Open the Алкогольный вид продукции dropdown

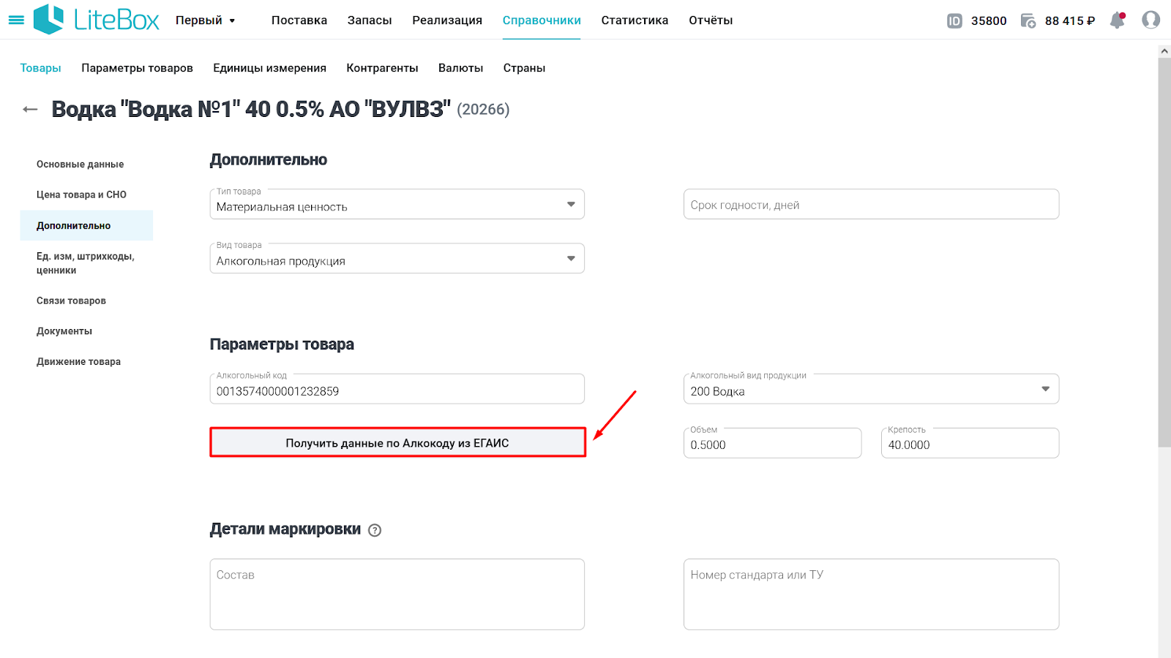pyautogui.click(x=871, y=389)
